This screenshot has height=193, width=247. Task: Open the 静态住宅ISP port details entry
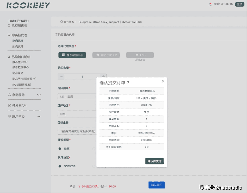click(20, 62)
